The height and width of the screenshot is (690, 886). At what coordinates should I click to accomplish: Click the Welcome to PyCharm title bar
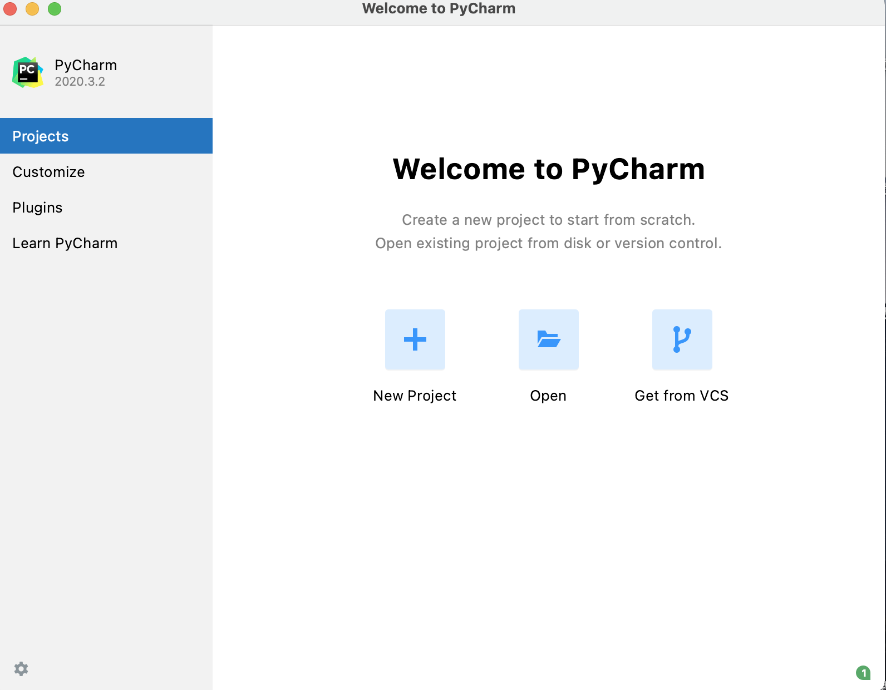click(x=439, y=8)
